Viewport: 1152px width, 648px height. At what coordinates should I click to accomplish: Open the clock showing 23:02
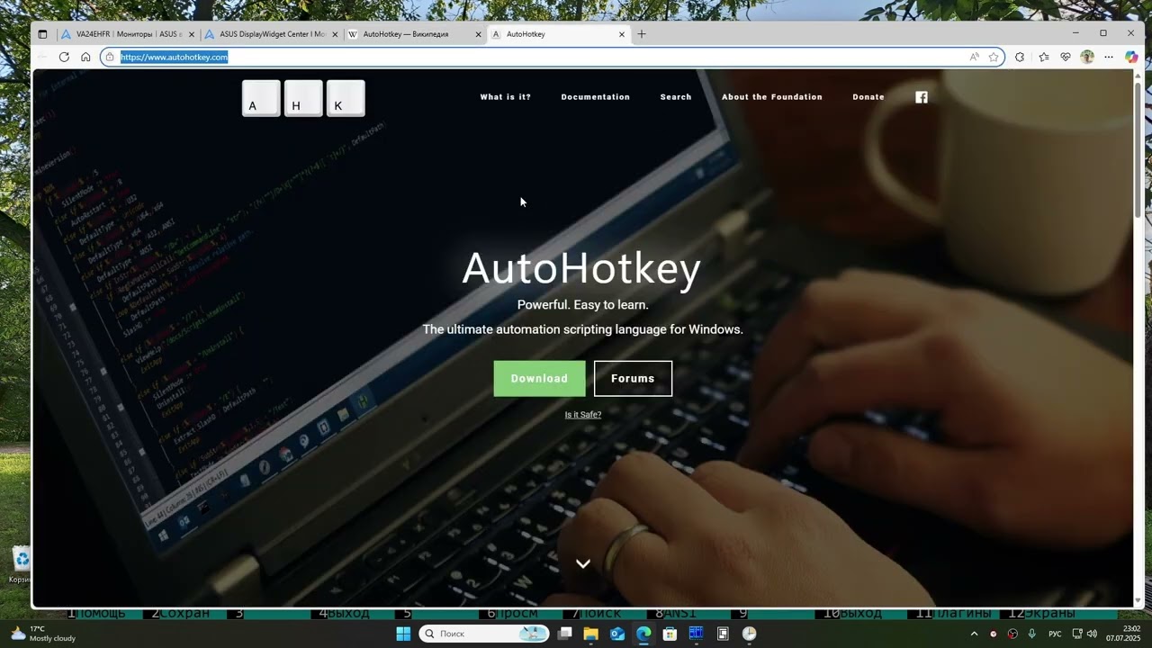(x=1123, y=634)
